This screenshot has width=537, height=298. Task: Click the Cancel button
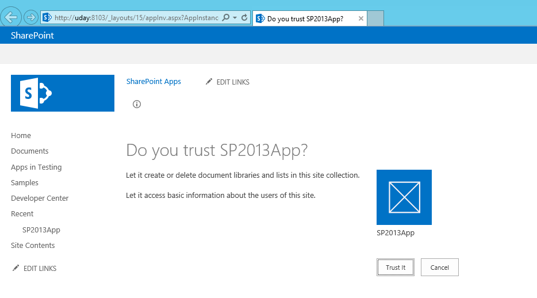(440, 267)
